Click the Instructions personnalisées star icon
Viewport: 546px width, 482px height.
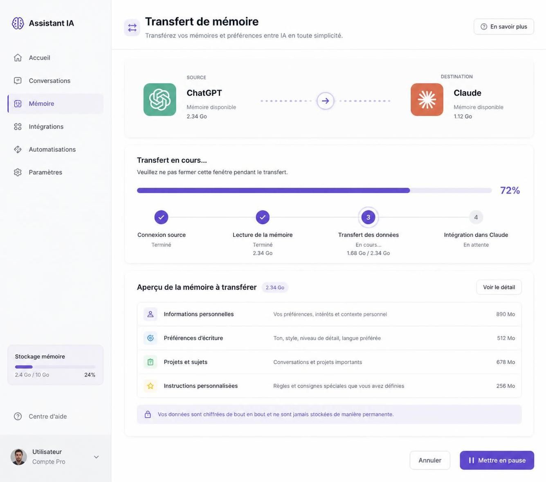point(151,386)
